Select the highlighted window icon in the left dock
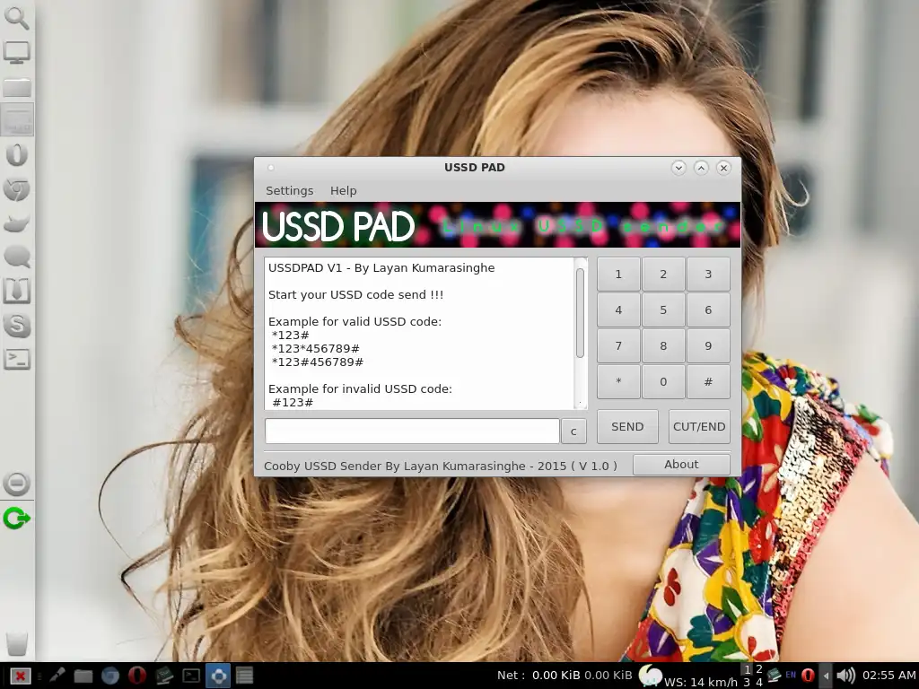Image resolution: width=919 pixels, height=689 pixels. coord(17,120)
